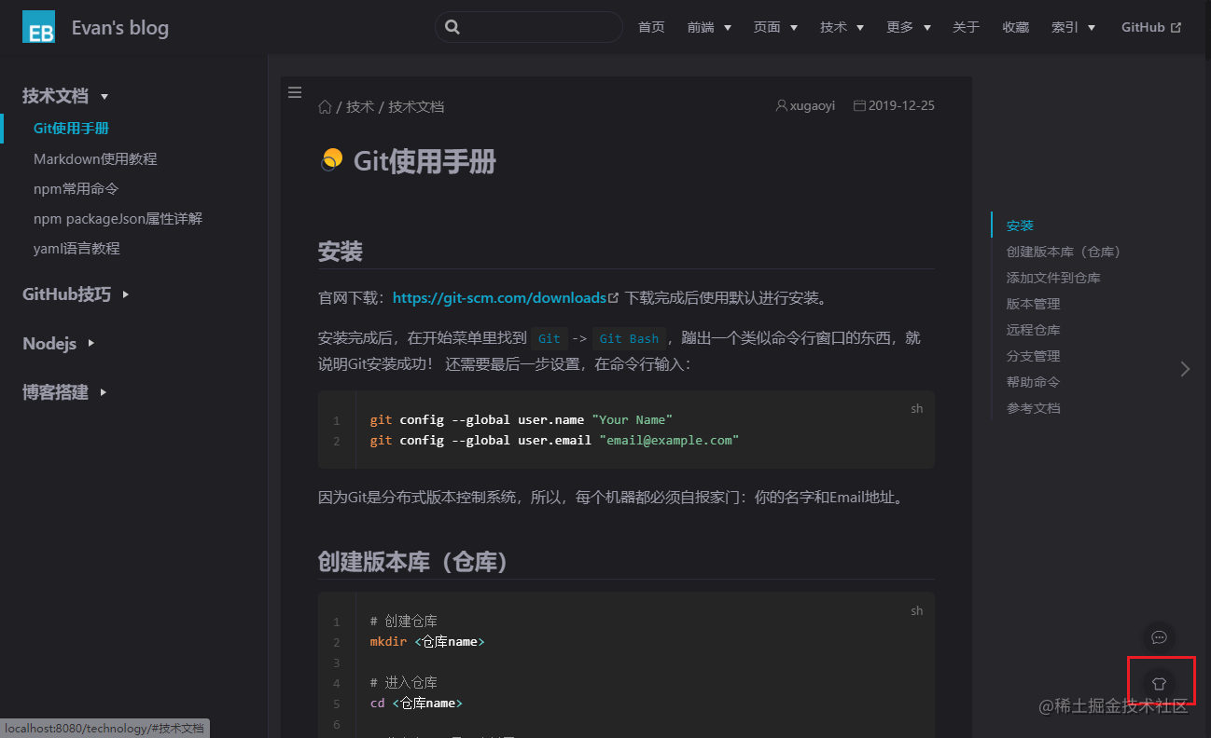The height and width of the screenshot is (738, 1211).
Task: Click 技术文档 in the breadcrumb
Action: pyautogui.click(x=416, y=106)
